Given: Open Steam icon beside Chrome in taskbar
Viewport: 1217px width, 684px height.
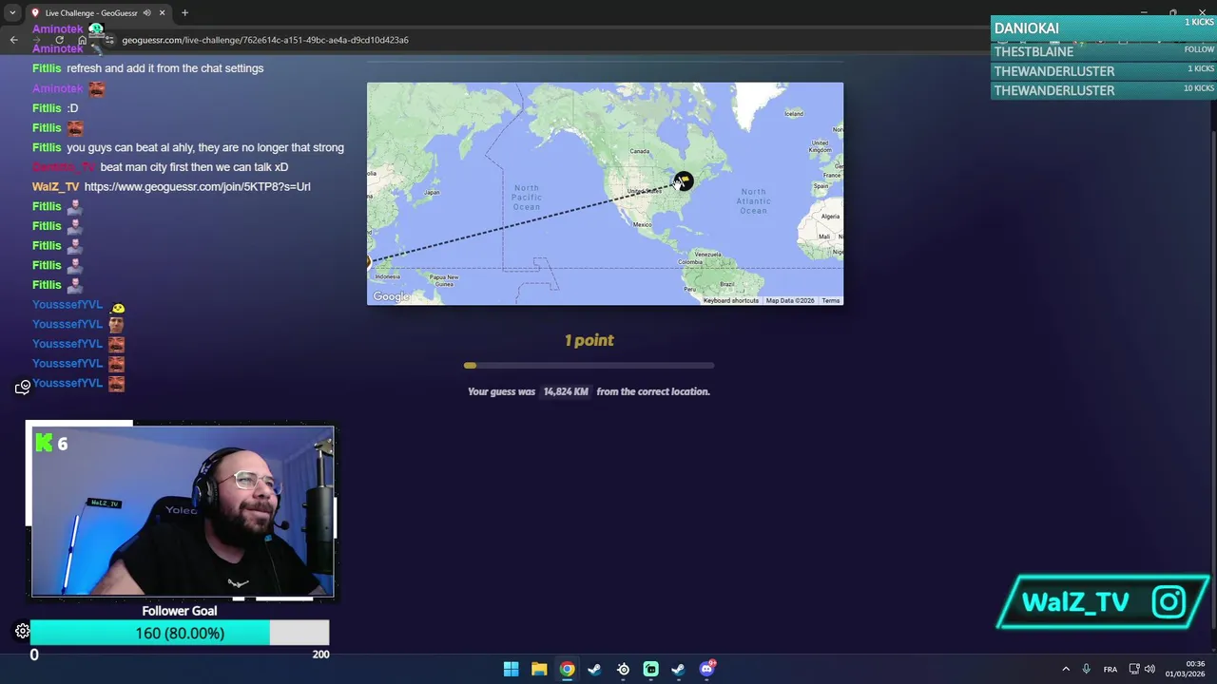Looking at the screenshot, I should tap(594, 669).
